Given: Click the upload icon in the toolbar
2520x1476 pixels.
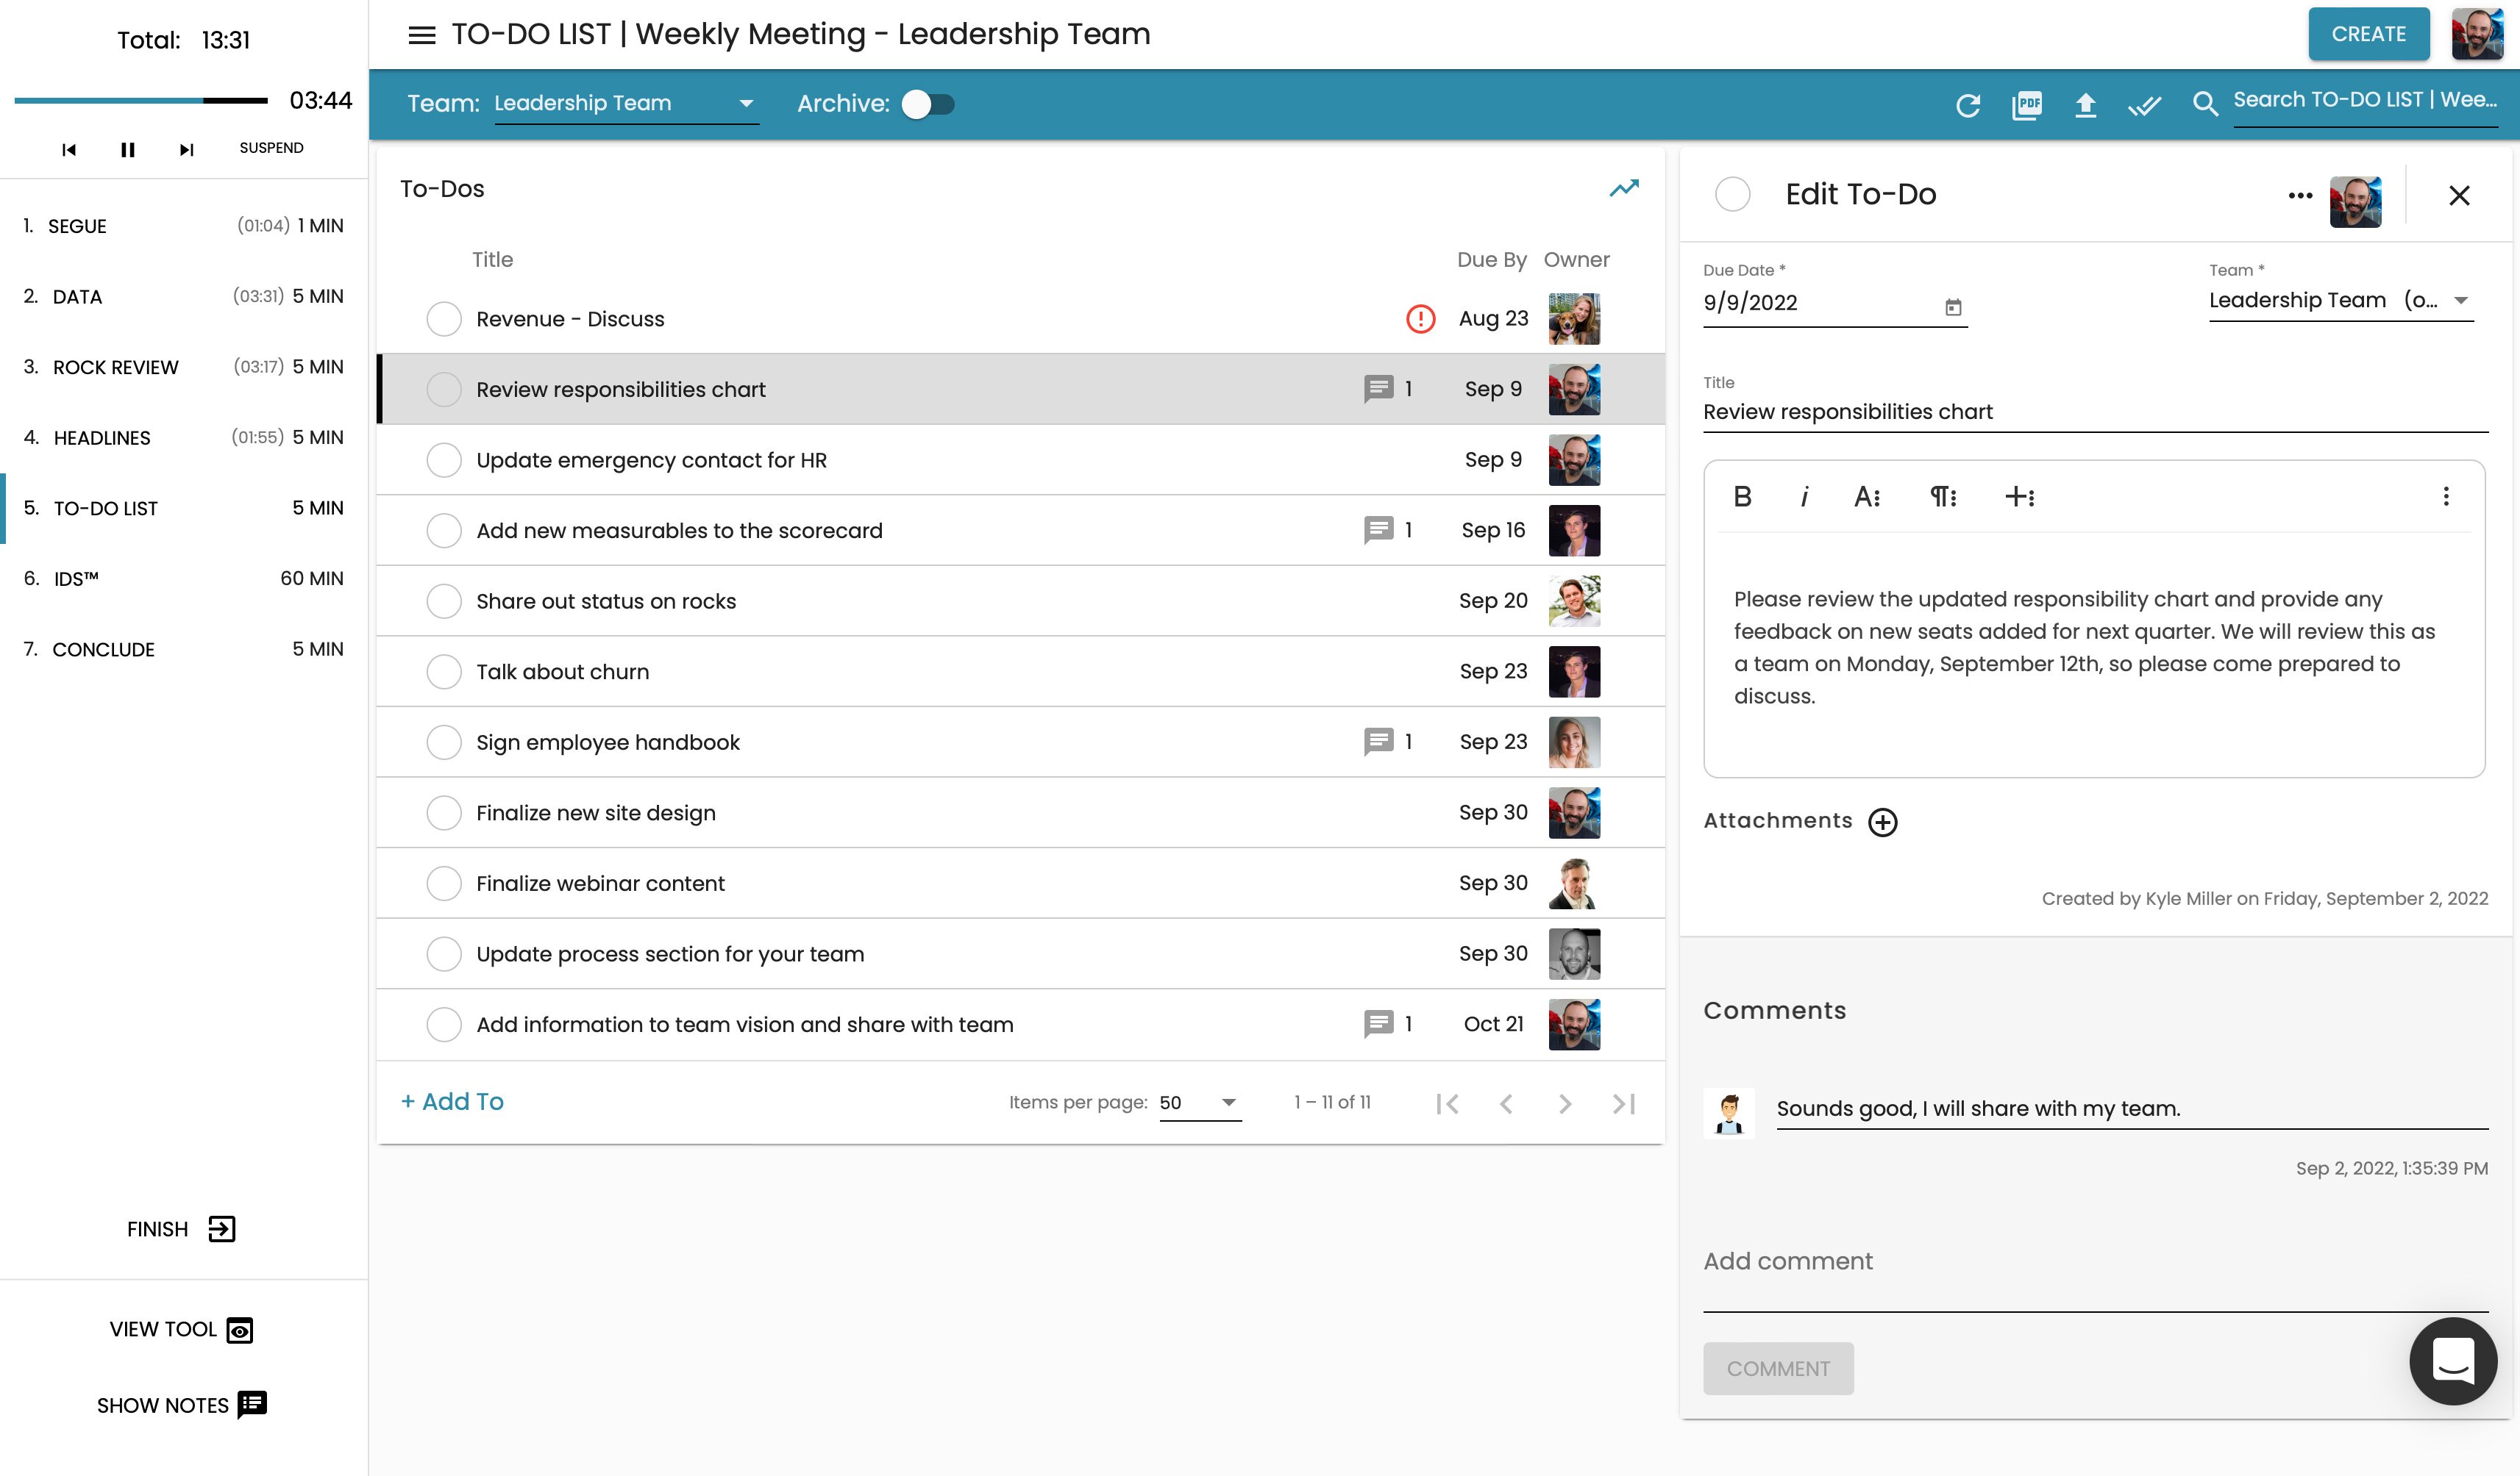Looking at the screenshot, I should [x=2087, y=104].
